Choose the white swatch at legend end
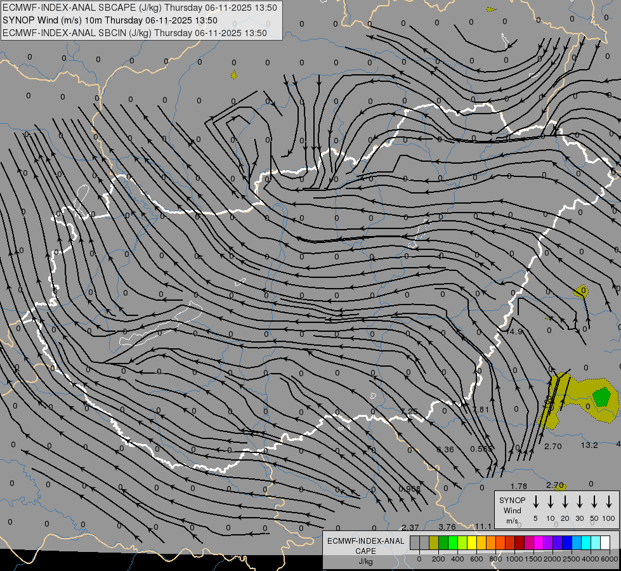The image size is (621, 571). [x=605, y=542]
